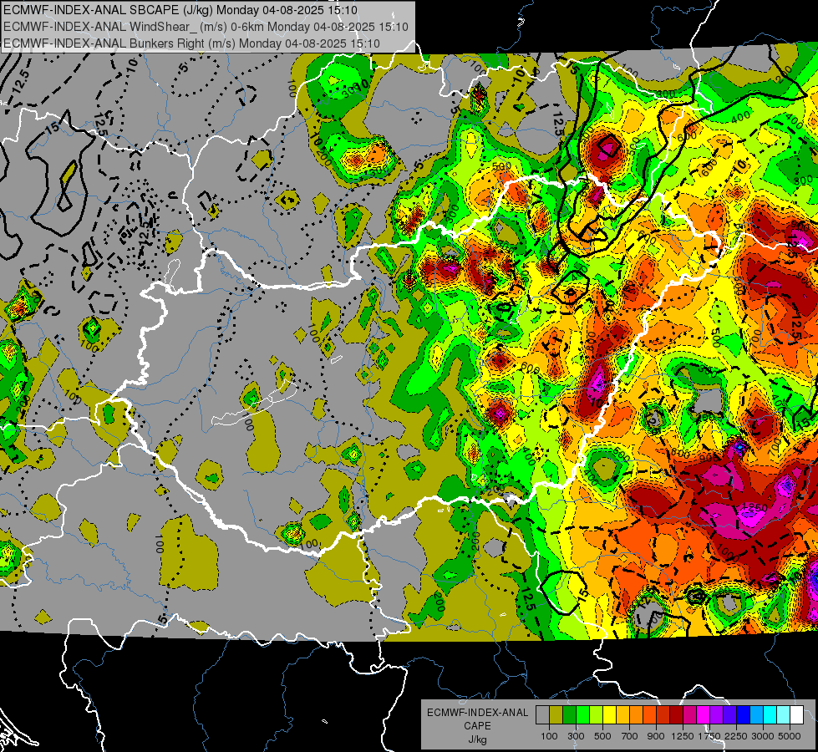The image size is (818, 752).
Task: Pick the gray swatch in the CAPE legend
Action: point(542,714)
